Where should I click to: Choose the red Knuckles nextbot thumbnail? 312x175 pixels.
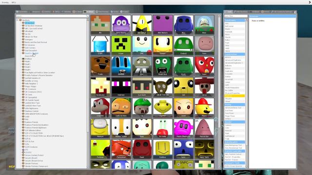(x=100, y=107)
